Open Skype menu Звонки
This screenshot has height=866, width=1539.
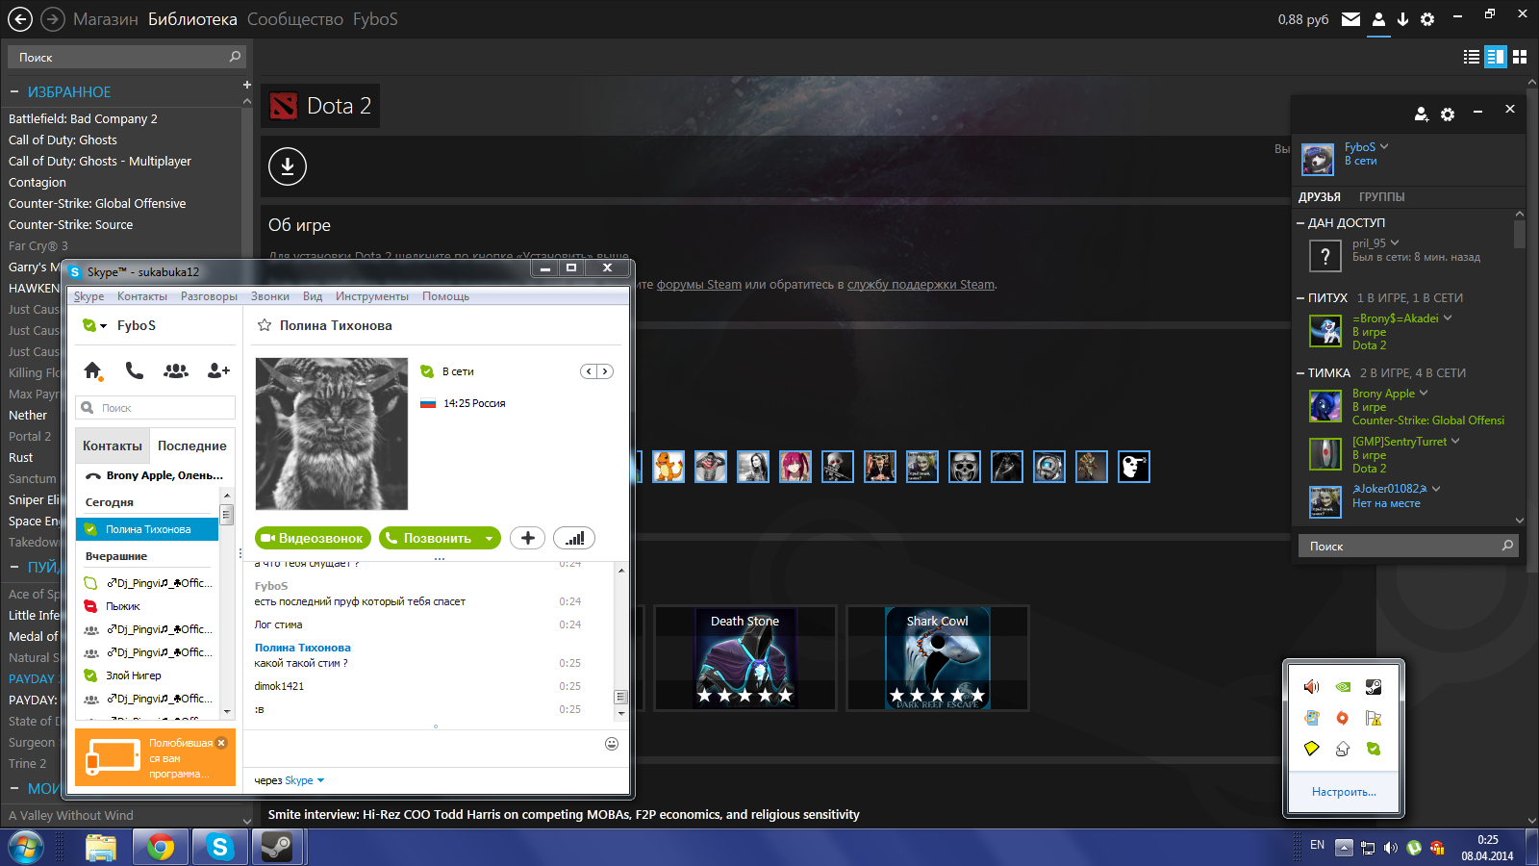coord(270,296)
